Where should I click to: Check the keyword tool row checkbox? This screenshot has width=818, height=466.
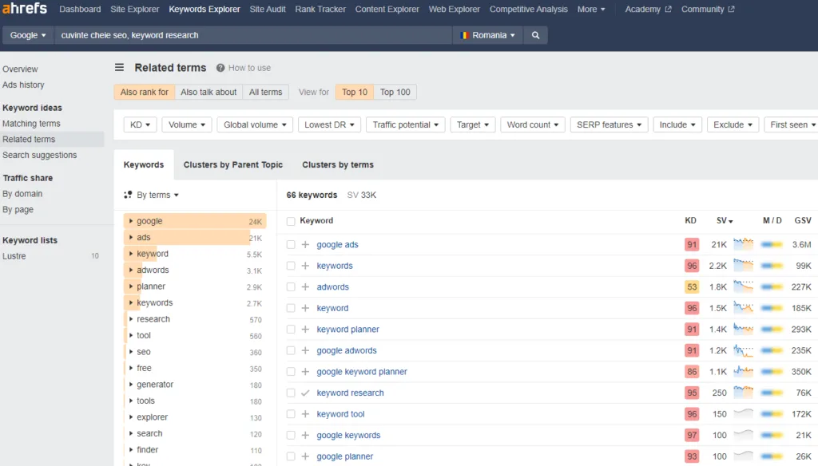point(291,414)
